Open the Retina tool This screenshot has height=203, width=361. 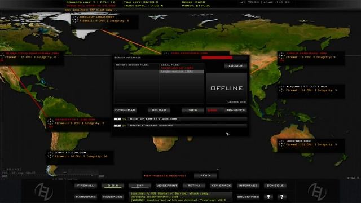point(194,186)
